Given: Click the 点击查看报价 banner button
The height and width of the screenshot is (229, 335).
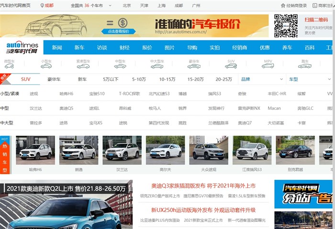Looking at the screenshot, I should (x=118, y=31).
